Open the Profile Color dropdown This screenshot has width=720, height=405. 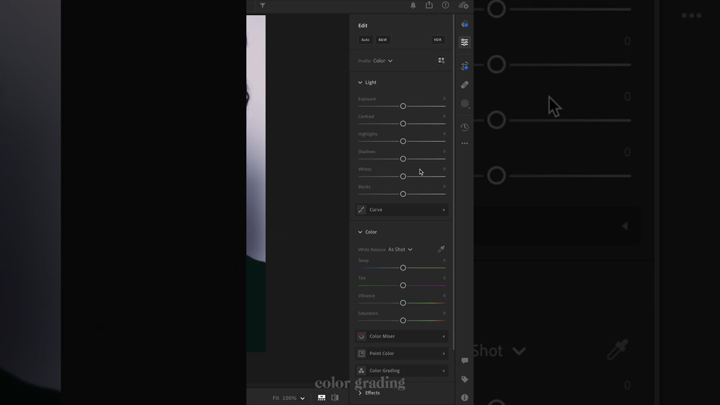click(383, 61)
